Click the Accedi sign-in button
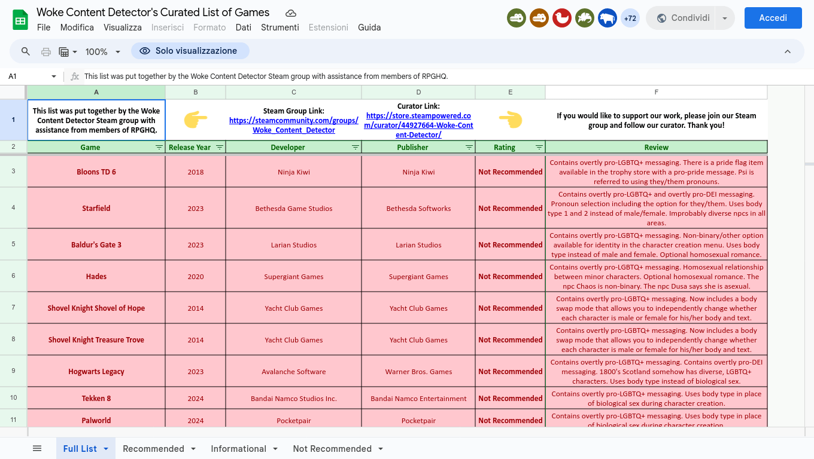Image resolution: width=814 pixels, height=459 pixels. (773, 18)
